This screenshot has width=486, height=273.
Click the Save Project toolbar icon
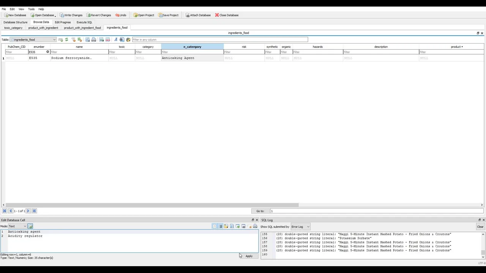(160, 15)
